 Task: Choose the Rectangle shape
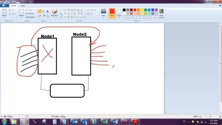[72, 10]
